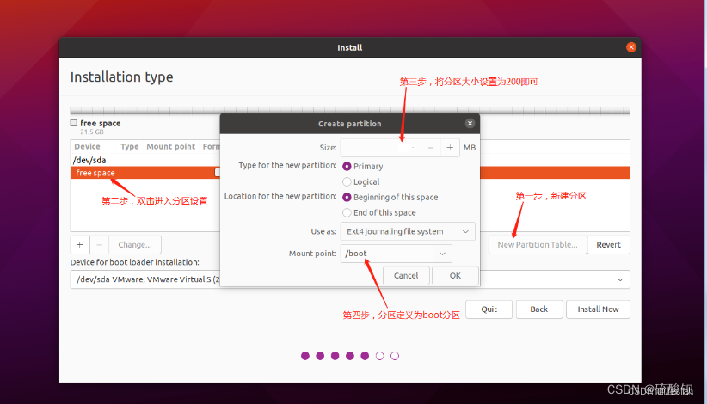Click the Size input field

380,147
